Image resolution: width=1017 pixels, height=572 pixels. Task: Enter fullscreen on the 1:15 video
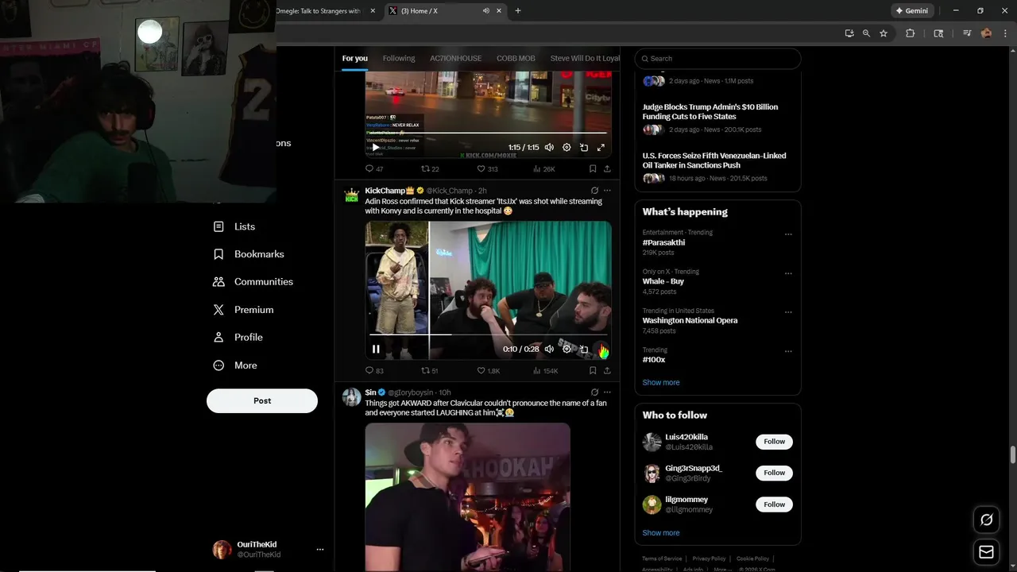pyautogui.click(x=601, y=147)
